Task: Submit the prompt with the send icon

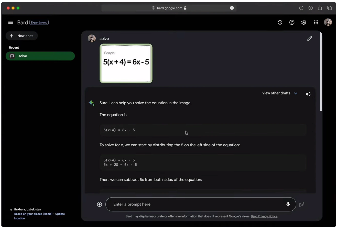Action: pyautogui.click(x=302, y=204)
